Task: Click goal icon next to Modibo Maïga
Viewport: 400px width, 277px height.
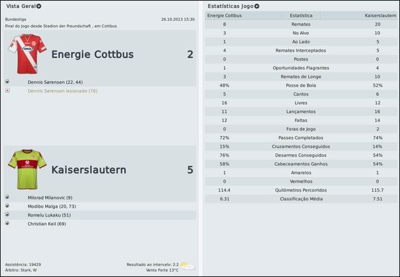Action: pos(7,206)
